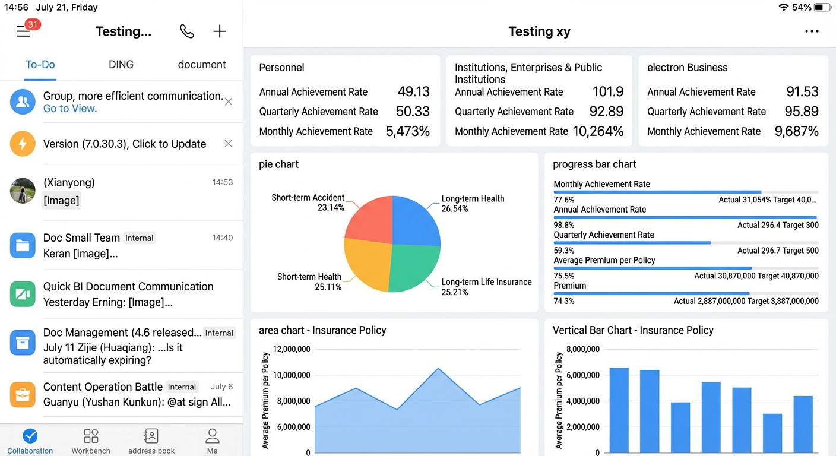Select the Collaboration icon in bottom bar
This screenshot has height=456, width=836.
pyautogui.click(x=30, y=436)
